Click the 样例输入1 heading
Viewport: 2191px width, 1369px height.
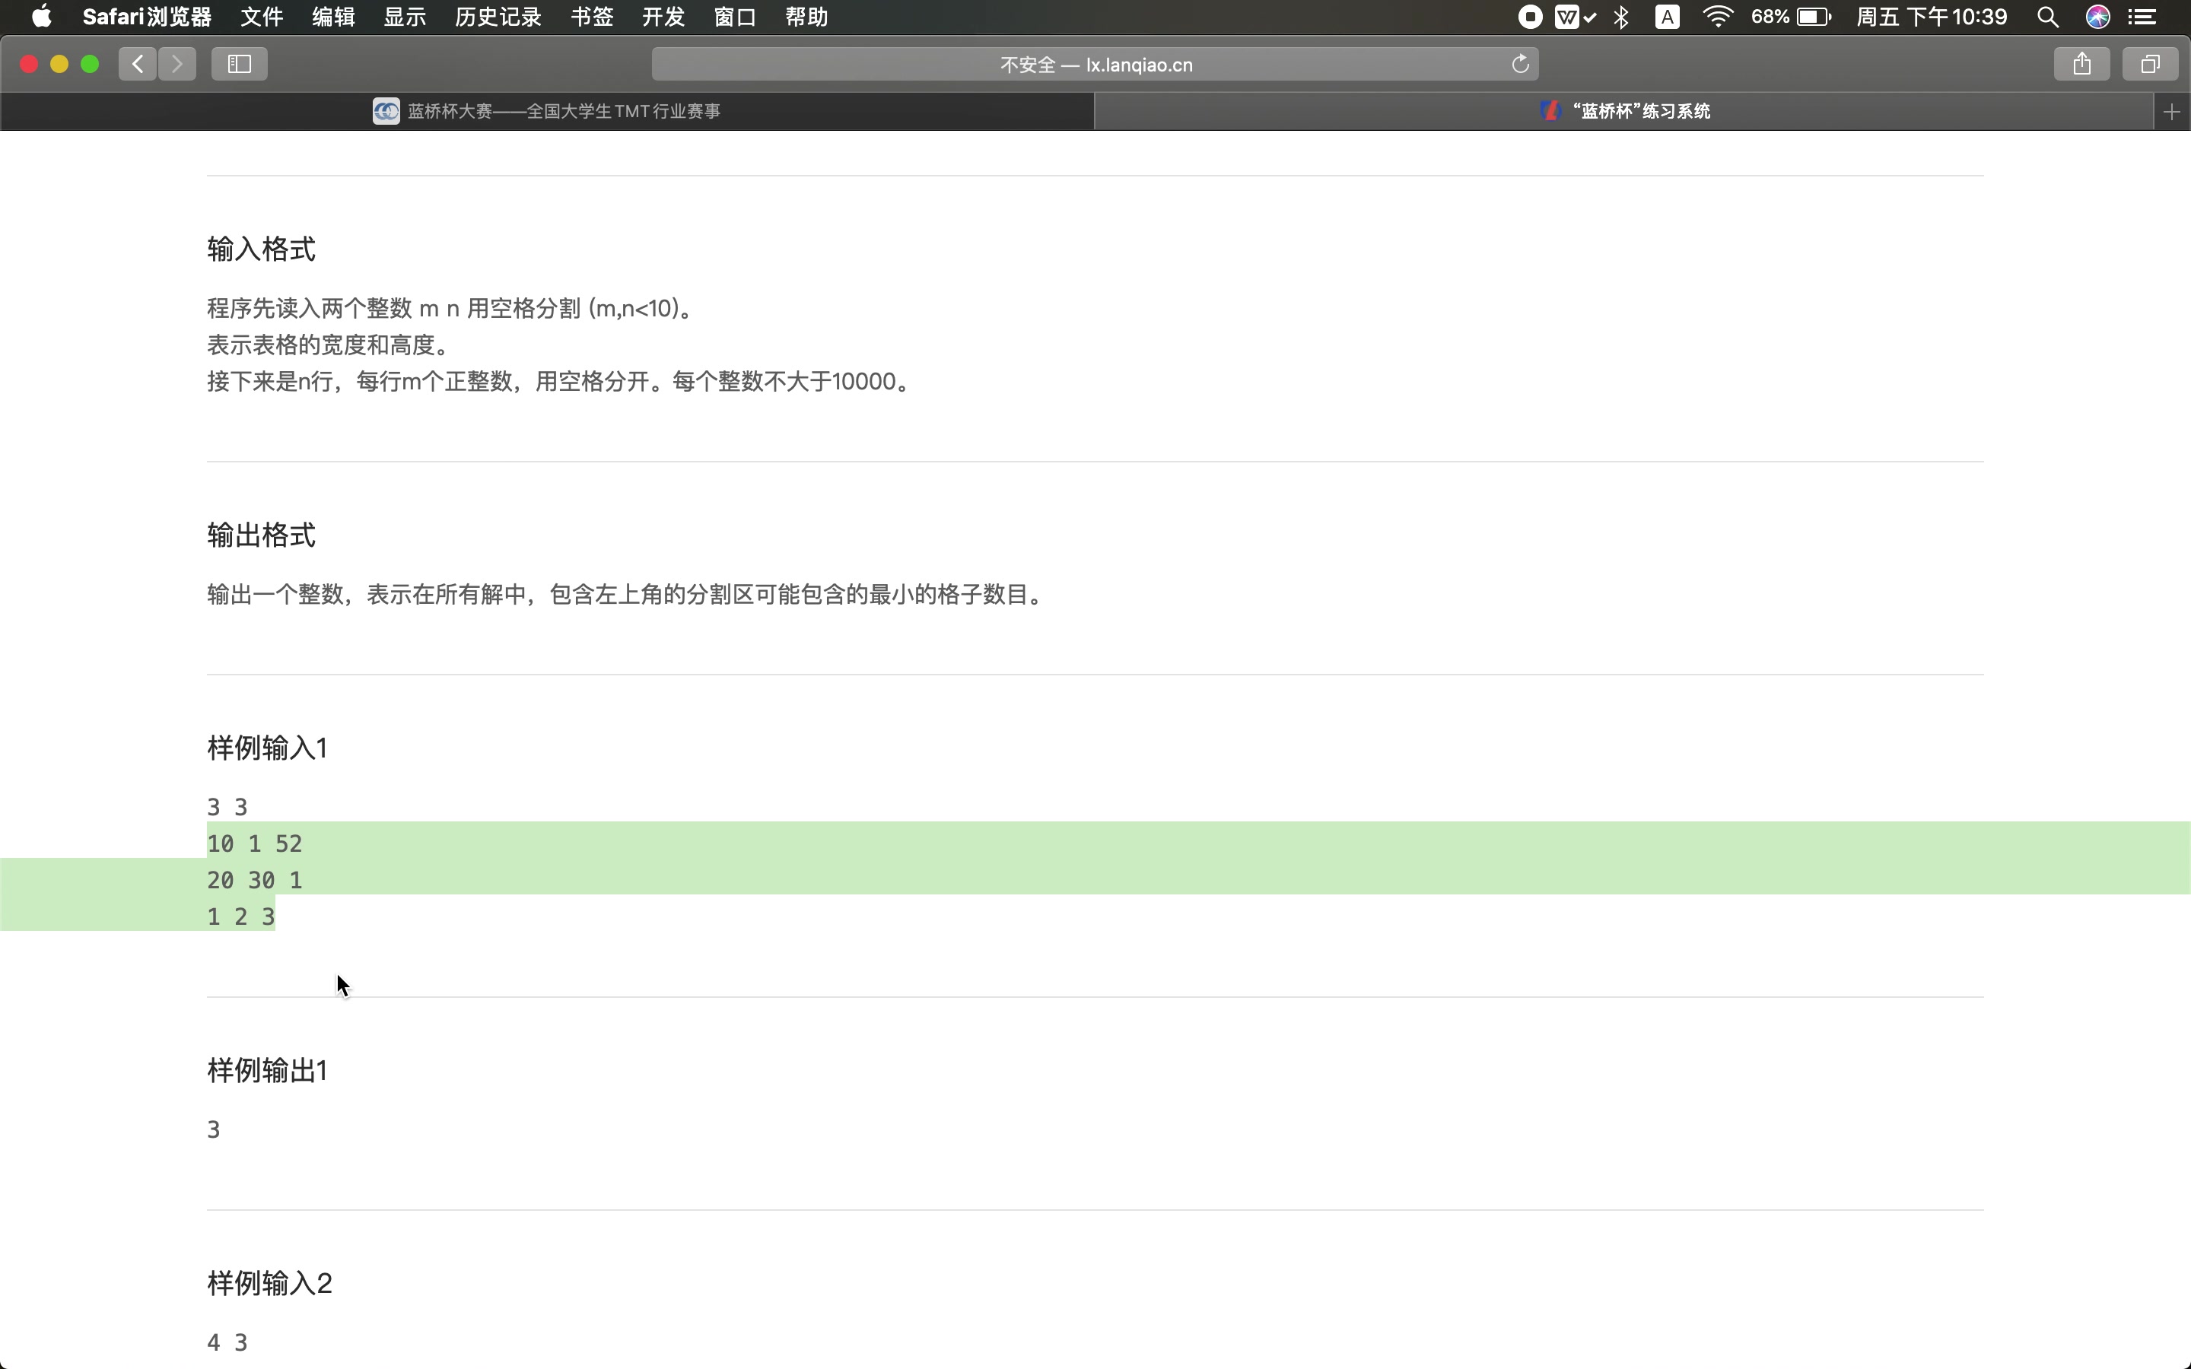coord(267,748)
